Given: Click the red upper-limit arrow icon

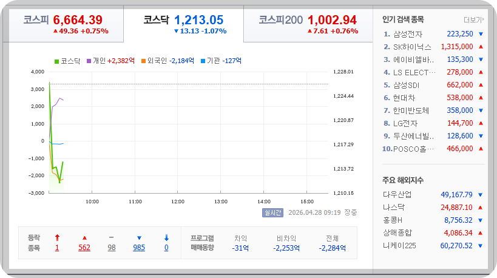Looking at the screenshot, I should click(57, 238).
